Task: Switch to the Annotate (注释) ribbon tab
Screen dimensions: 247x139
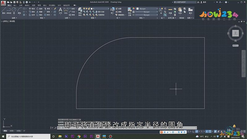Action: 21,5
